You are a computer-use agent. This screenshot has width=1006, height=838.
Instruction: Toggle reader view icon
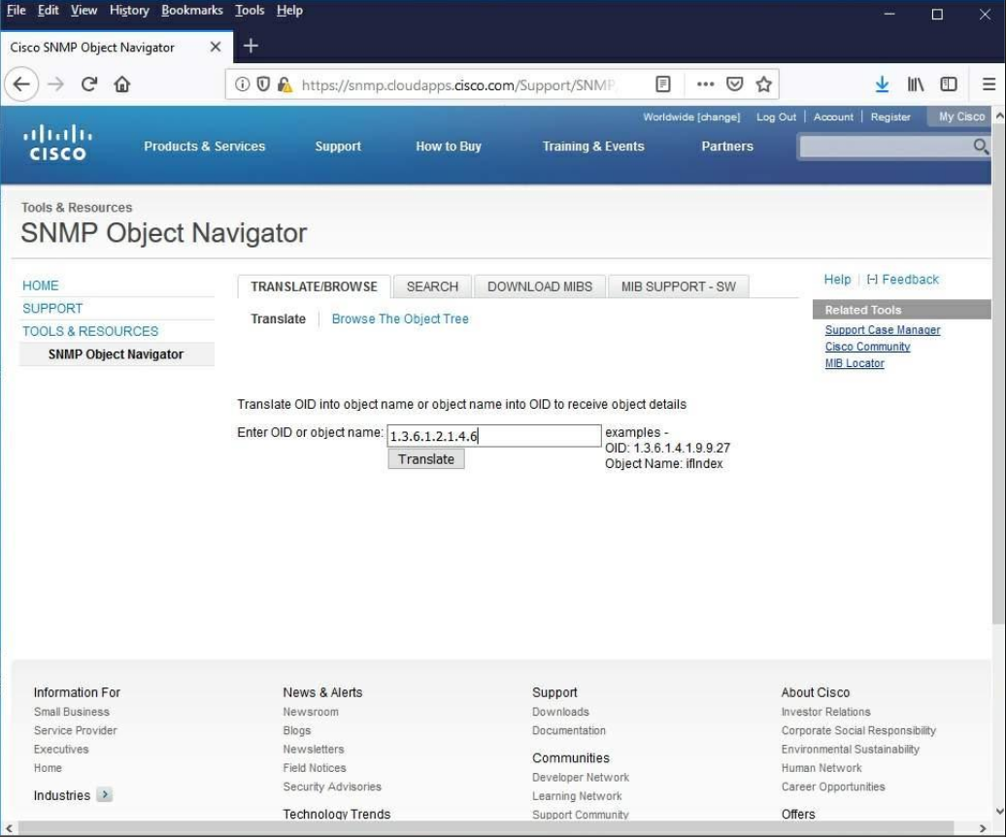pyautogui.click(x=663, y=84)
